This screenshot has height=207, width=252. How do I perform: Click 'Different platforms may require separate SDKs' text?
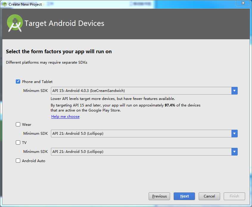46,62
